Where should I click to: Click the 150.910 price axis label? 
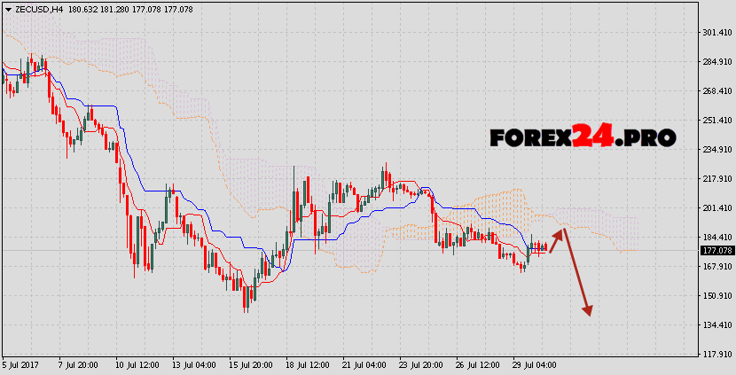pos(716,296)
